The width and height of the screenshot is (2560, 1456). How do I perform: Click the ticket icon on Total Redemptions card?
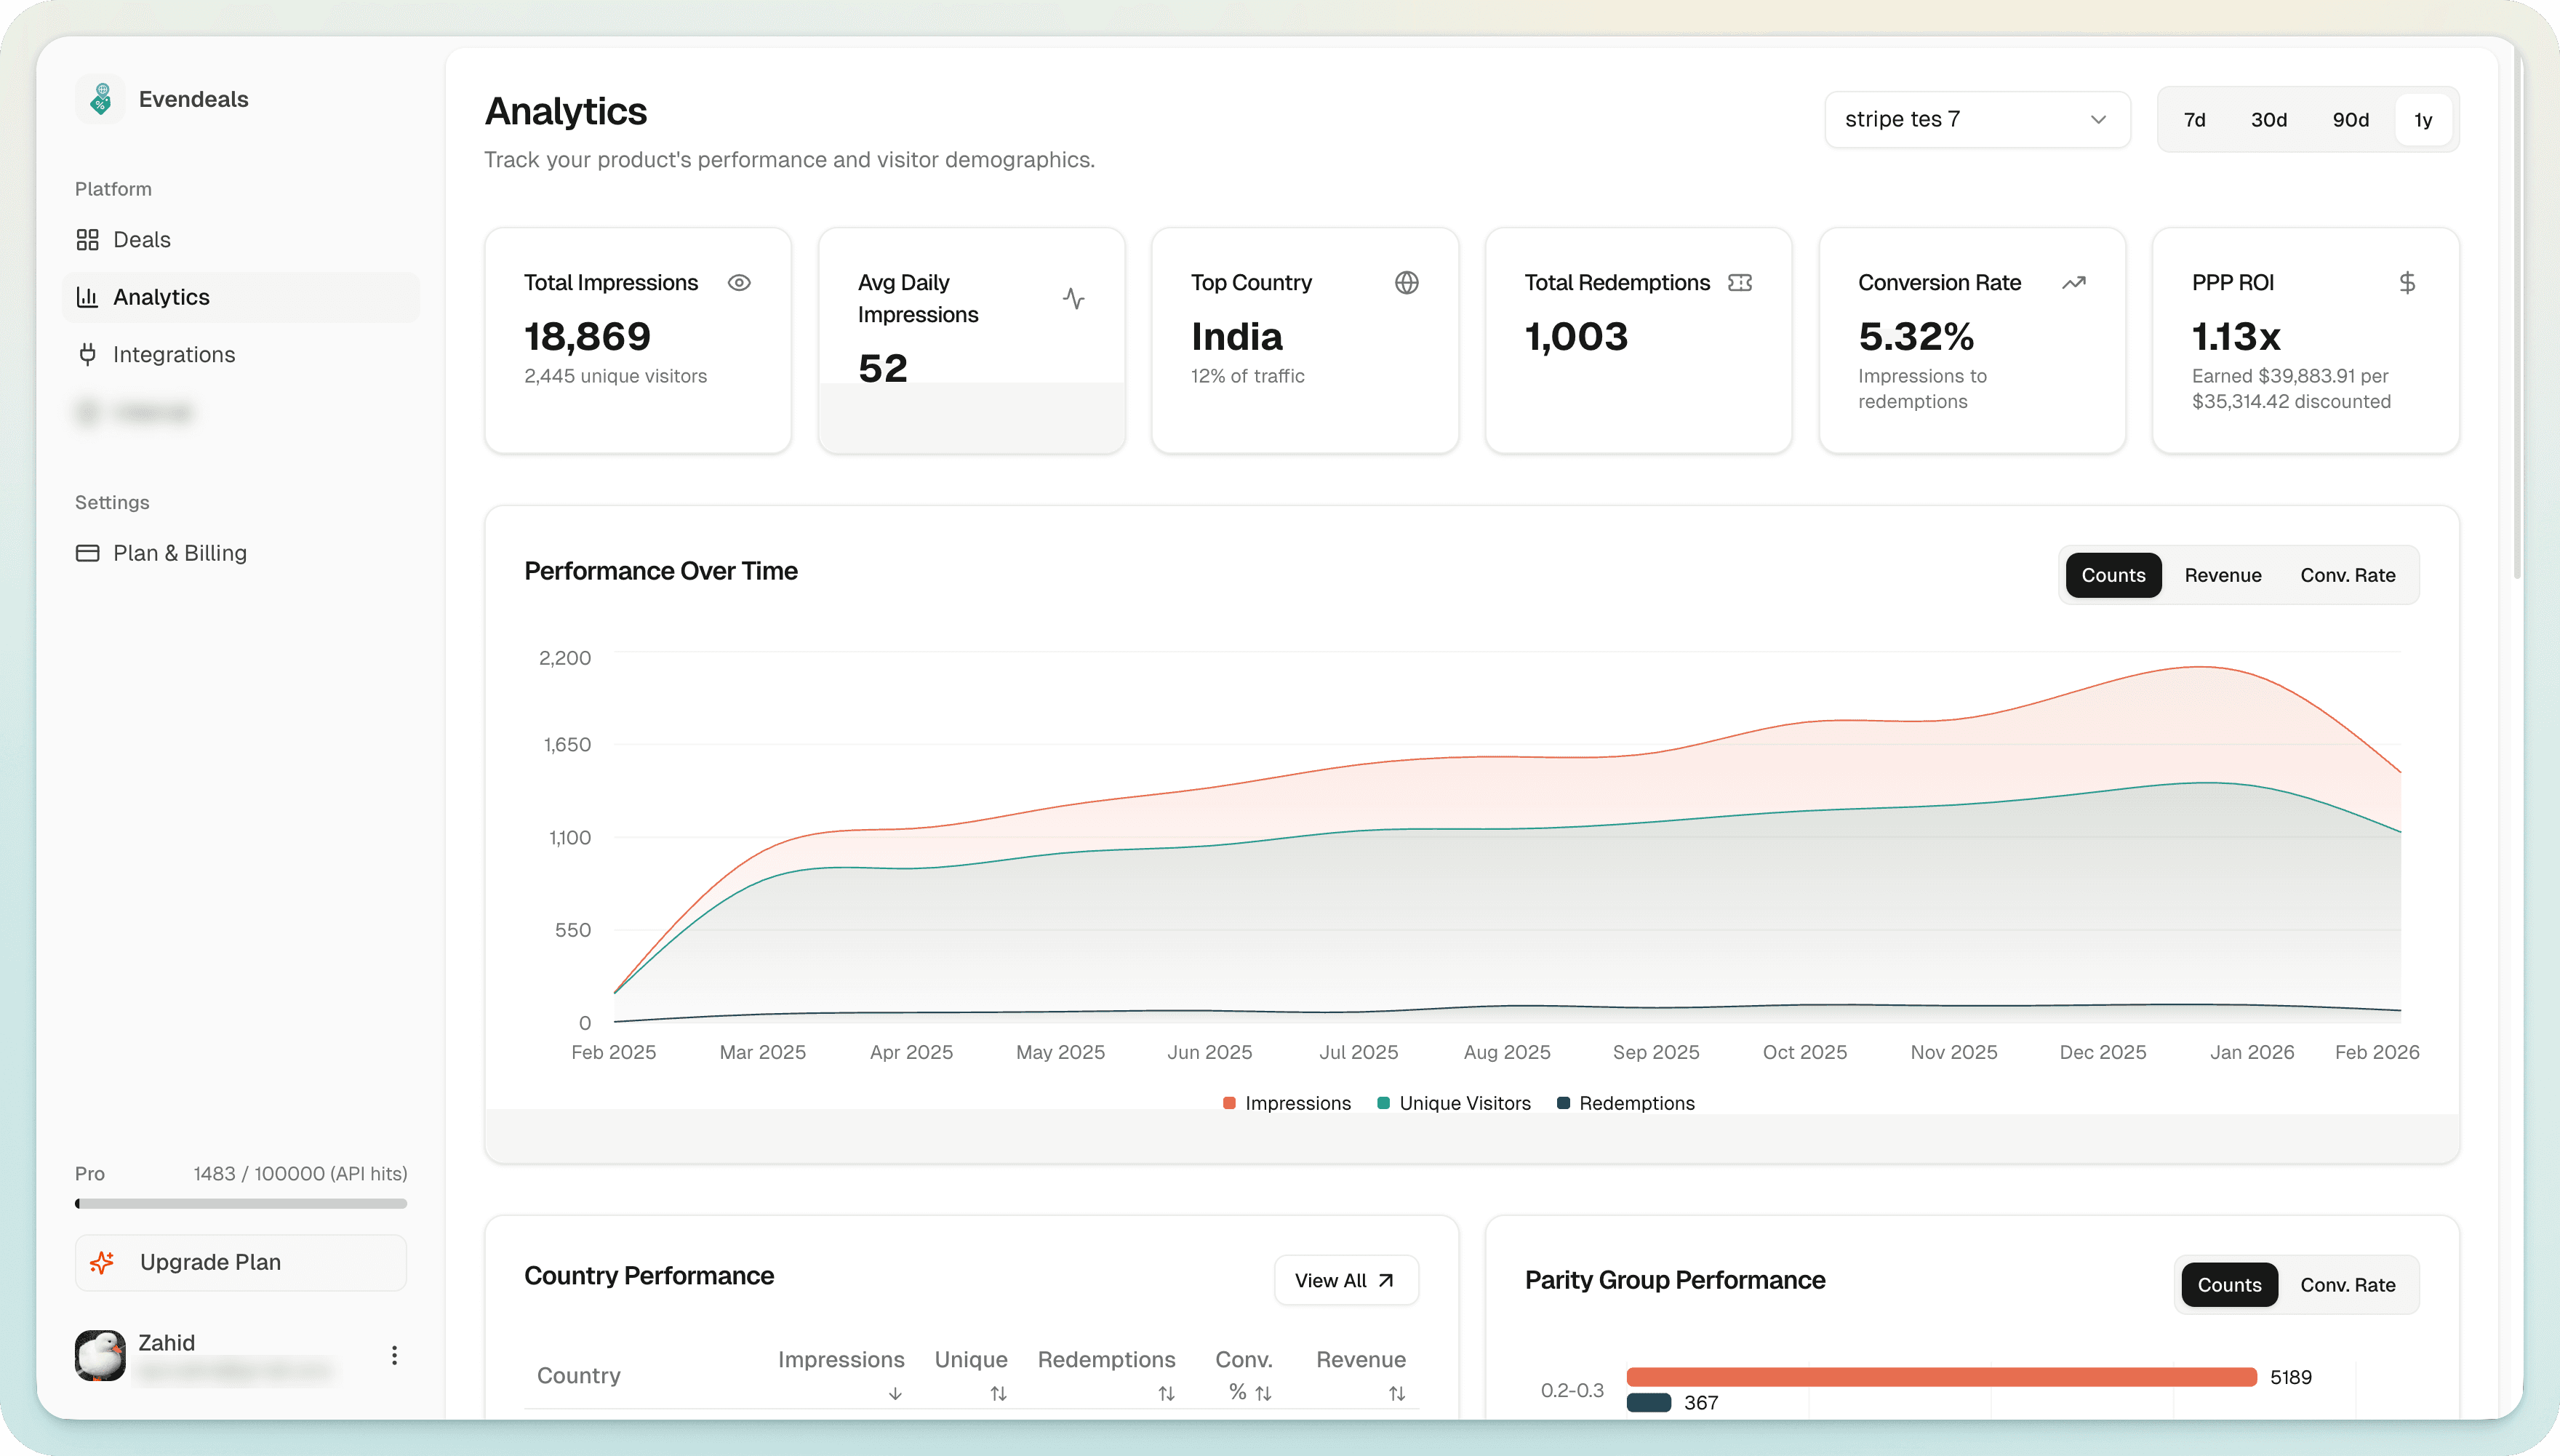click(x=1740, y=282)
